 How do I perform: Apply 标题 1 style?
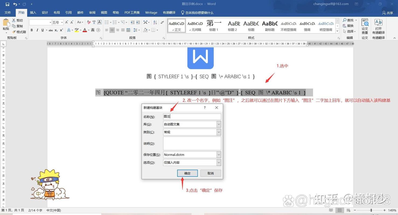tap(214, 26)
